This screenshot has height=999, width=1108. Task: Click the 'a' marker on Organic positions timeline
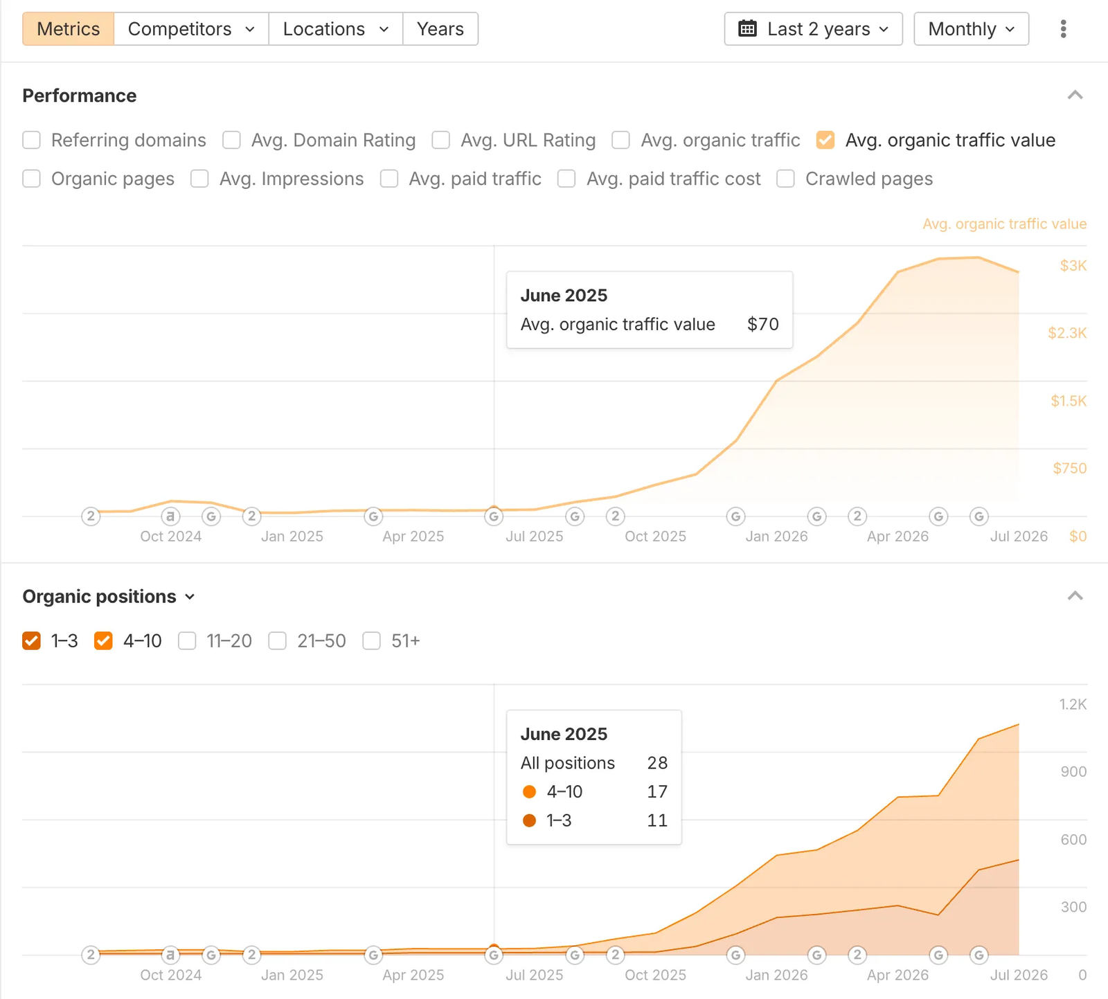[x=170, y=955]
